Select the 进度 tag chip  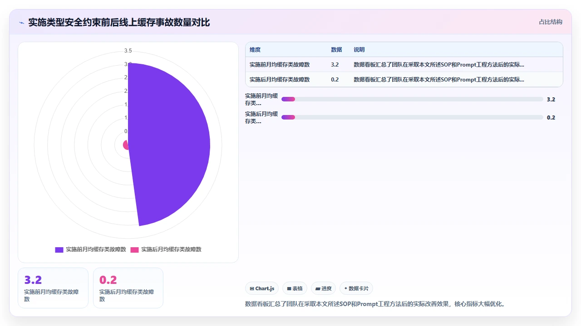[x=323, y=288]
